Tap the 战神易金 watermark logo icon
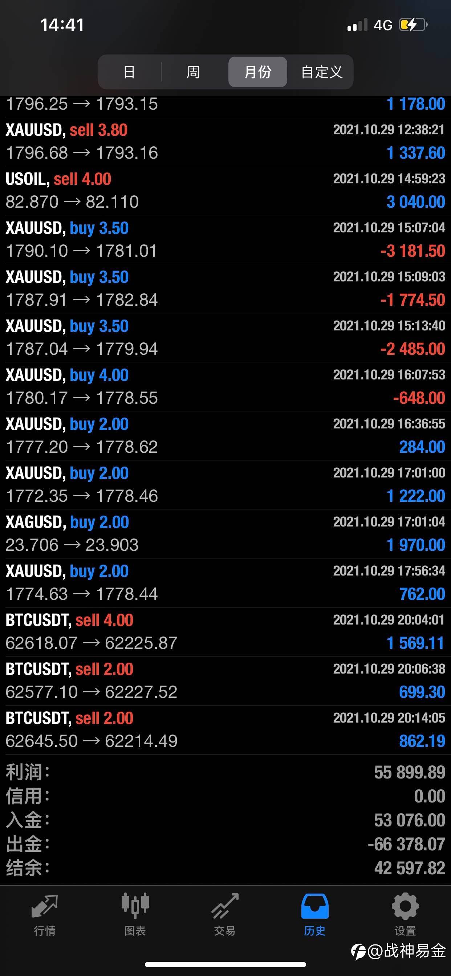This screenshot has height=976, width=451. (x=358, y=952)
